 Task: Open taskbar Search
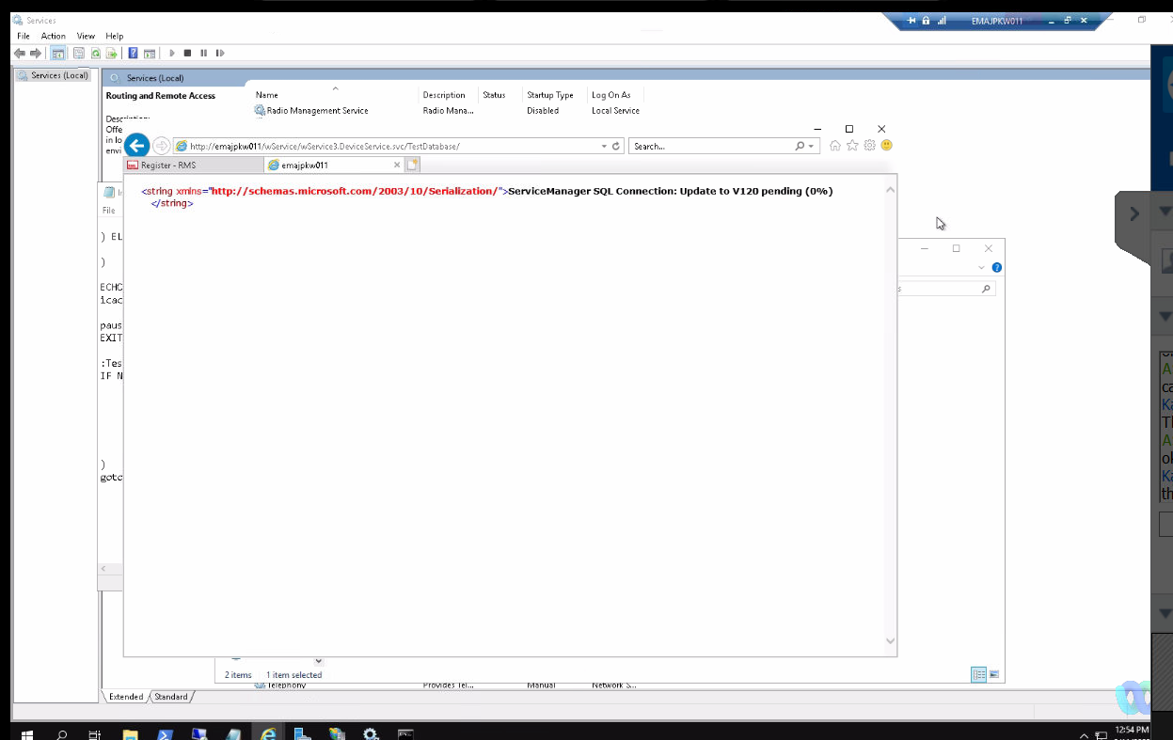[62, 734]
